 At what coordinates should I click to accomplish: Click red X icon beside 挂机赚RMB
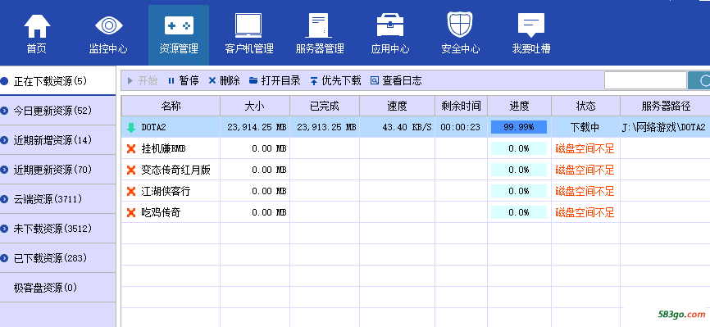tap(131, 148)
